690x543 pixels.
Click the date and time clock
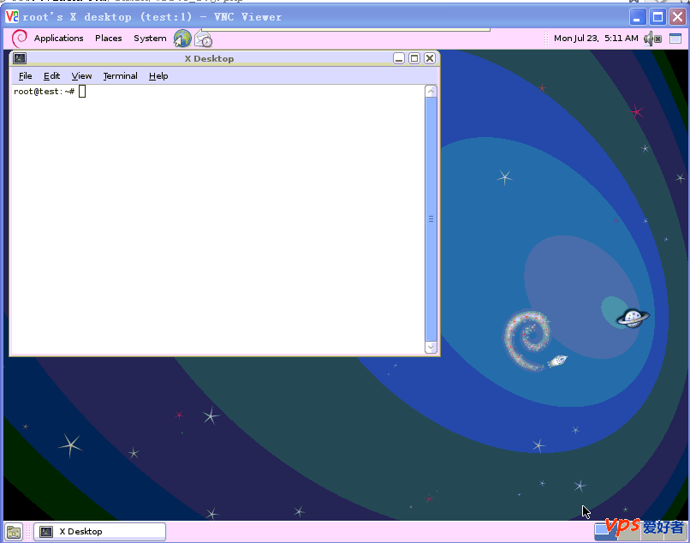[x=595, y=39]
